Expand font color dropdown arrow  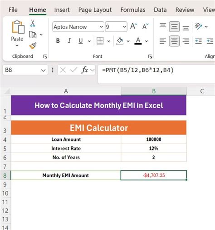[147, 41]
